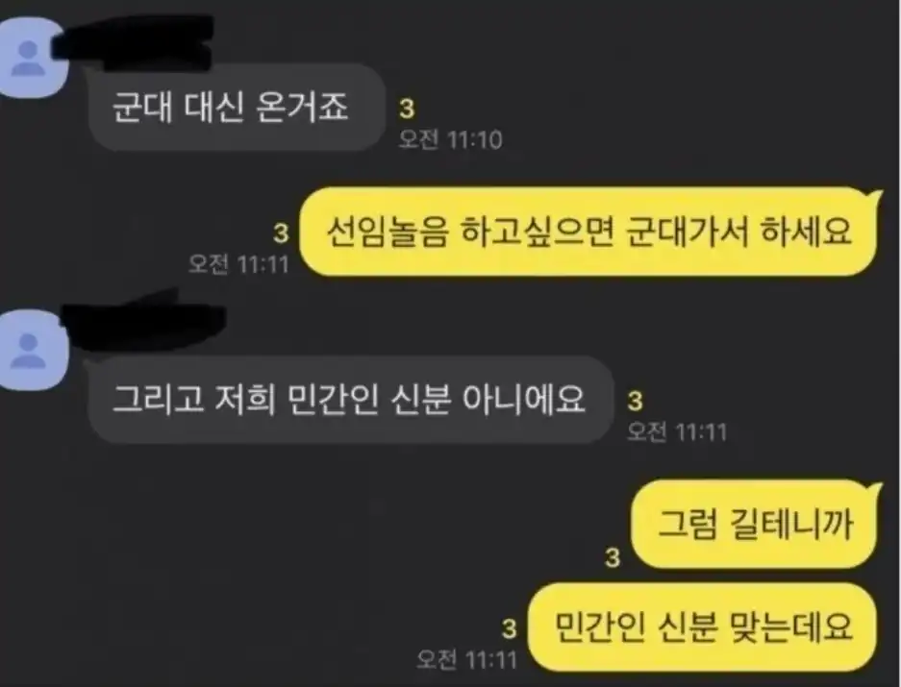
Task: Click unread count 3 beside '군대 대신 온거죠'
Action: pos(407,109)
